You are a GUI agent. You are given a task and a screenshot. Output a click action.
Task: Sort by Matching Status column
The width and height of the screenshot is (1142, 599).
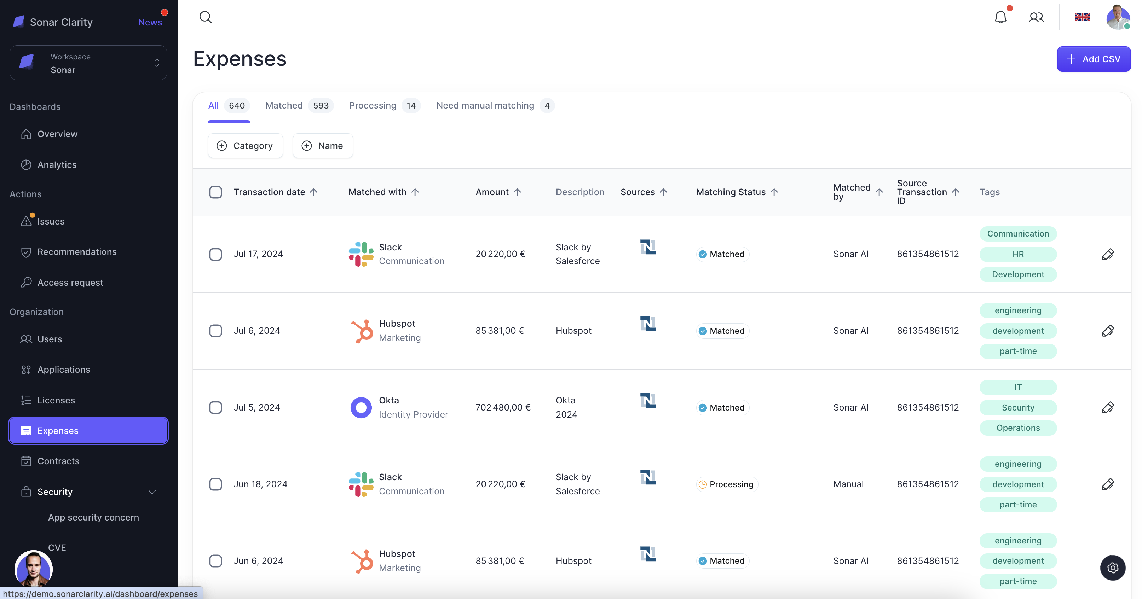click(737, 192)
